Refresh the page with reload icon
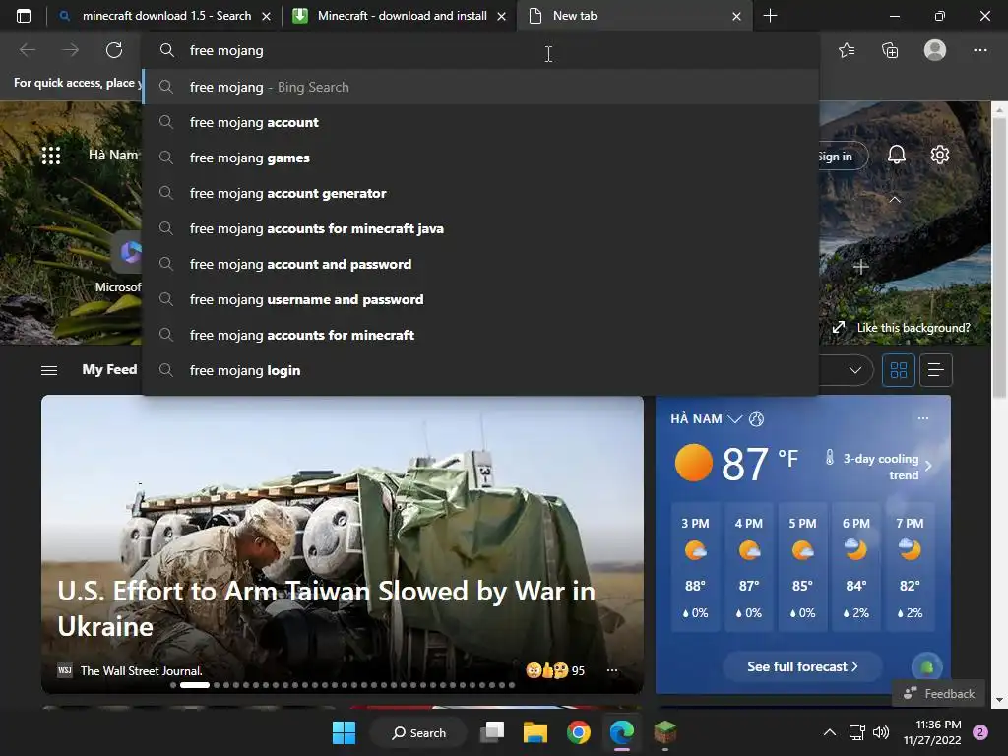The width and height of the screenshot is (1008, 756). click(x=114, y=50)
